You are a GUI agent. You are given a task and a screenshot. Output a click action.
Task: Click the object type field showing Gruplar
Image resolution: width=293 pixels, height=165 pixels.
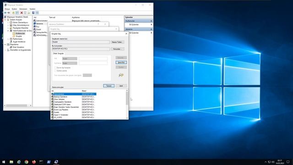81,42
